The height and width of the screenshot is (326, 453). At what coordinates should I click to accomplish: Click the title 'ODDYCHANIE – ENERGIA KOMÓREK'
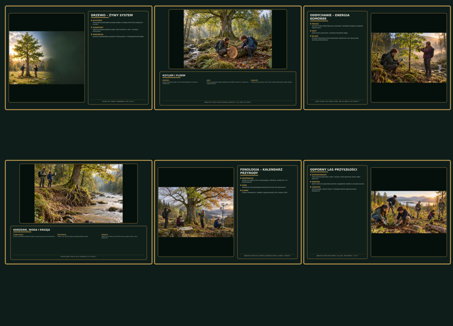(x=330, y=17)
